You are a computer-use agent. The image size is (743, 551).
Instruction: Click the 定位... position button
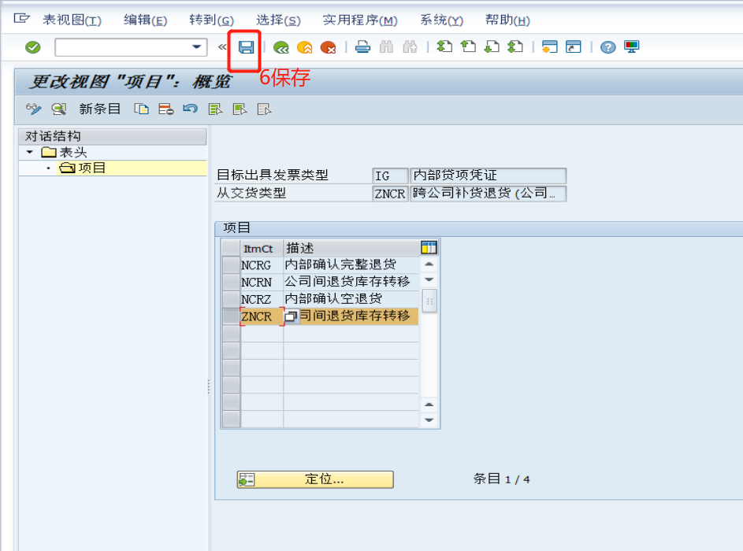tap(315, 479)
